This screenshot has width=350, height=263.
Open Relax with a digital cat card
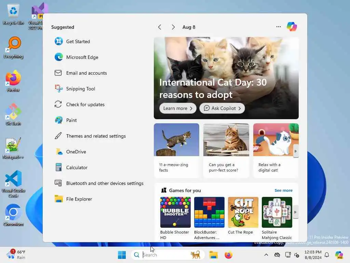[276, 151]
